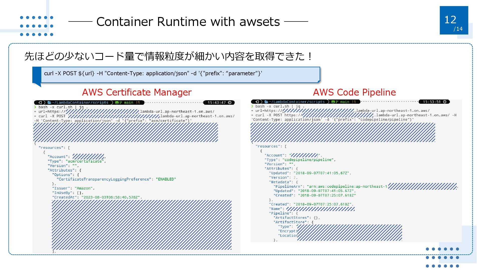Select the 'AWS Certificate Manager' heading

pos(137,92)
